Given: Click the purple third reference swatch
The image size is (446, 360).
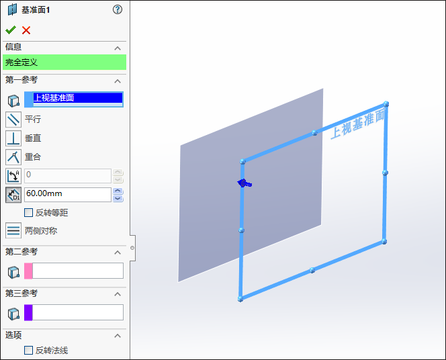Looking at the screenshot, I should pyautogui.click(x=28, y=312).
